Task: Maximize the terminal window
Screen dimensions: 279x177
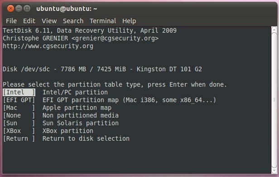Action: pos(27,8)
